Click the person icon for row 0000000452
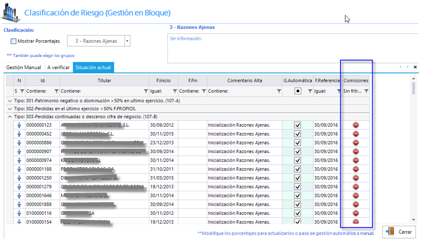 tap(19, 134)
